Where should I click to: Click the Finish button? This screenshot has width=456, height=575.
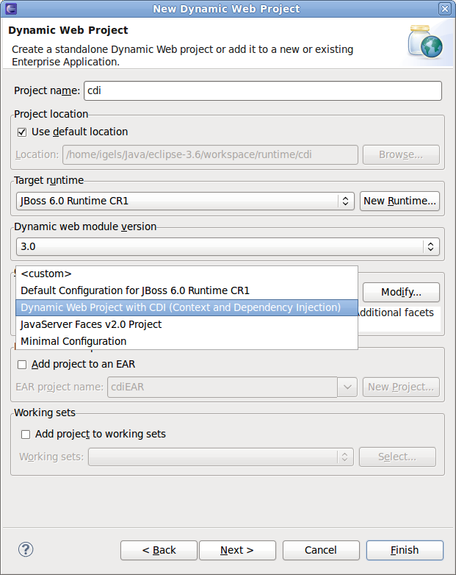405,550
